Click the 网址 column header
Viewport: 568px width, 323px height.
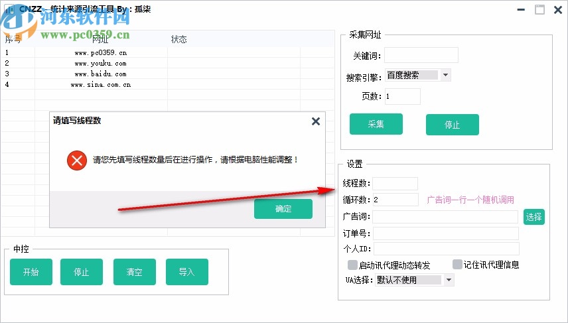[x=101, y=39]
